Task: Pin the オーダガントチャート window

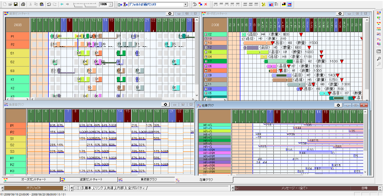Action: pyautogui.click(x=340, y=14)
